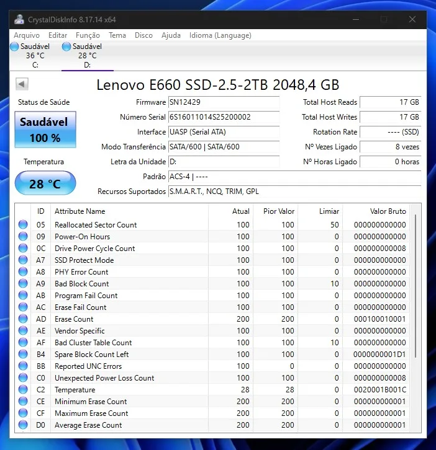Open the Idioma (Language) menu

[x=220, y=35]
